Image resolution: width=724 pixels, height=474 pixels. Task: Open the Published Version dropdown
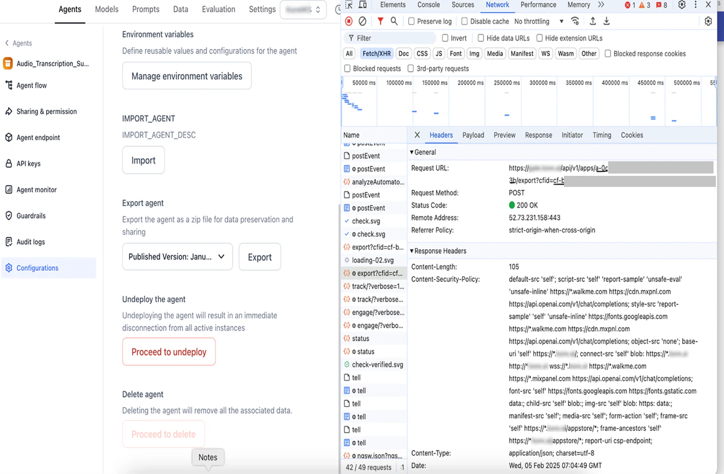coord(177,256)
